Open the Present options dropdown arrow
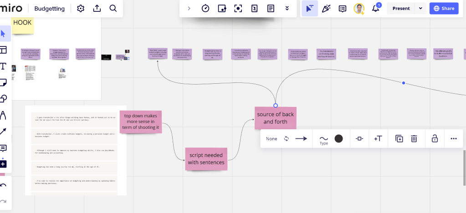Viewport: 466px width, 213px height. 420,8
